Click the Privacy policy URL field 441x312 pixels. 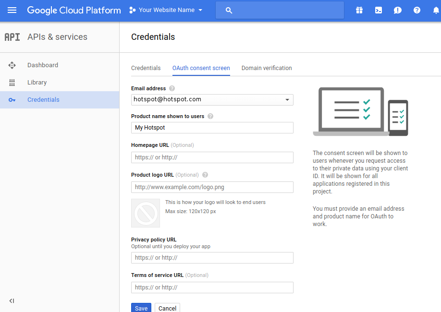[212, 258]
